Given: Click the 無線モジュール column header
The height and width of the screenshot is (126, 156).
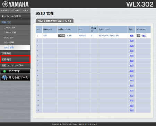Looking at the screenshot, I should coord(68,29).
